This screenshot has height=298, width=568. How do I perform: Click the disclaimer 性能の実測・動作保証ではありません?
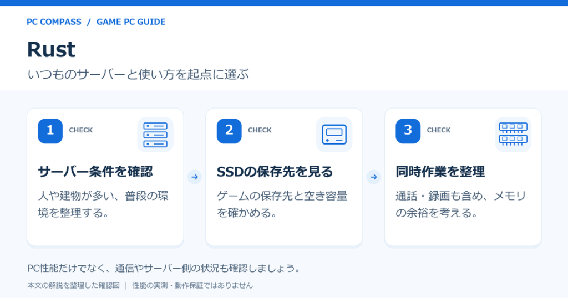[x=192, y=286]
